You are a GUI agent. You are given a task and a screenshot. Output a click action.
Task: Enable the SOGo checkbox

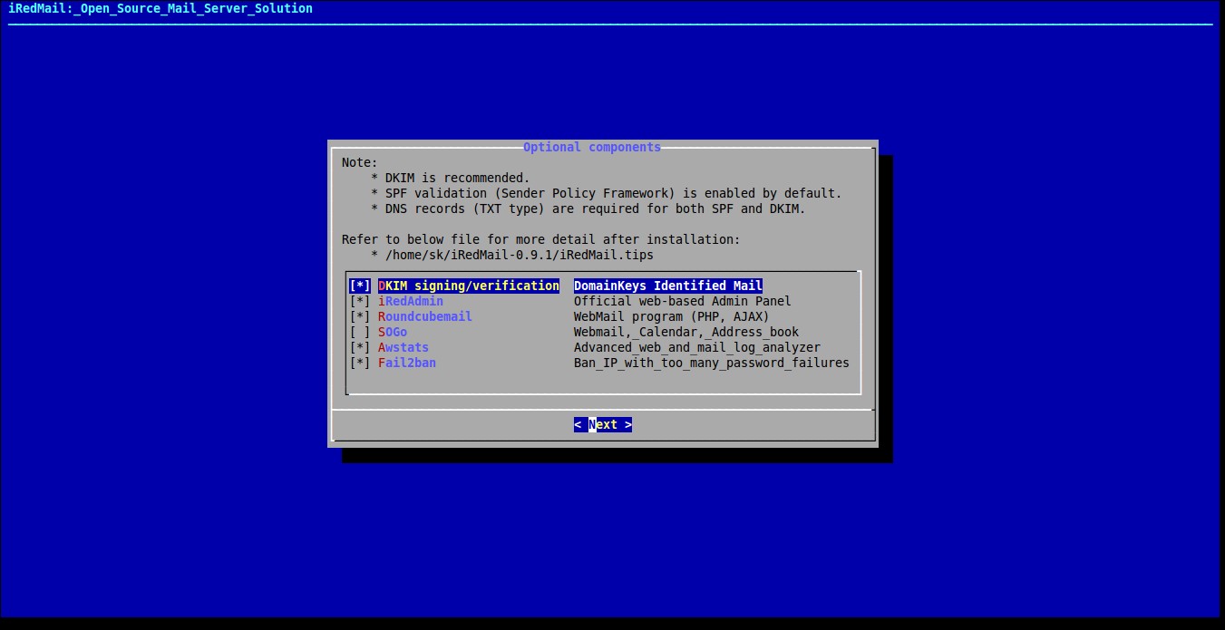(360, 332)
